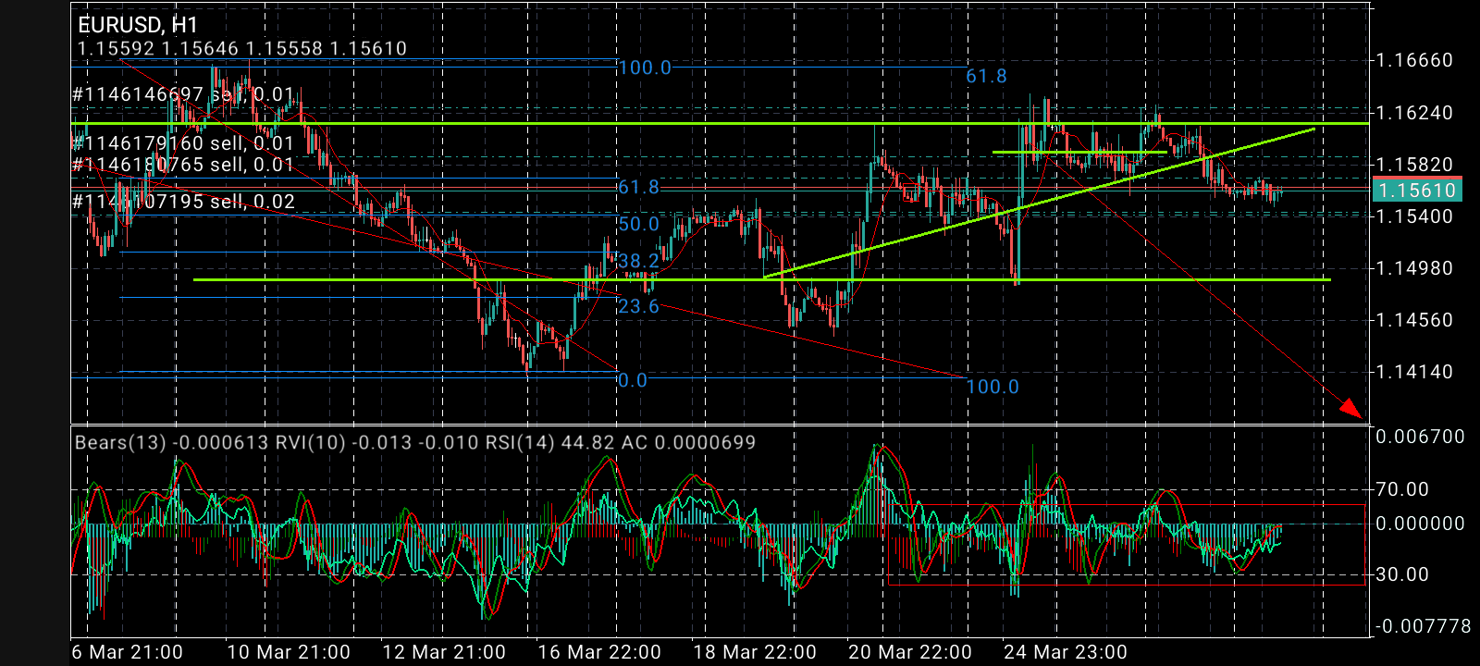Tap the 20 Mar 22:00 time label
This screenshot has width=1480, height=666.
(x=910, y=652)
